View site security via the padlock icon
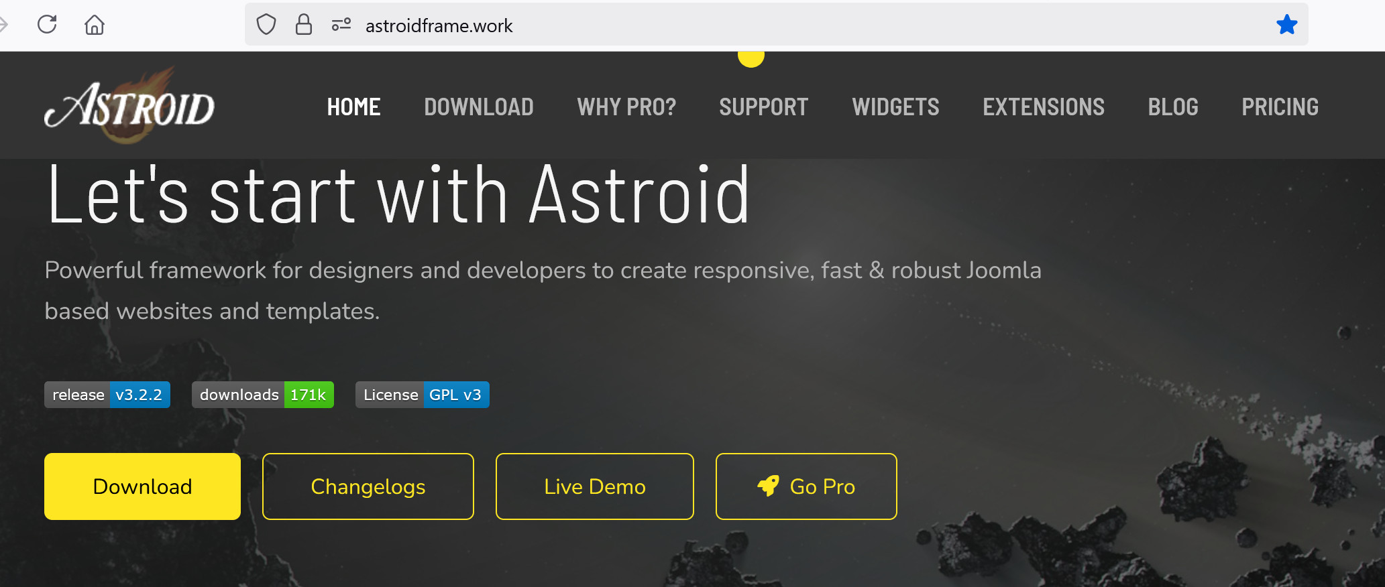Viewport: 1385px width, 587px height. coord(304,25)
